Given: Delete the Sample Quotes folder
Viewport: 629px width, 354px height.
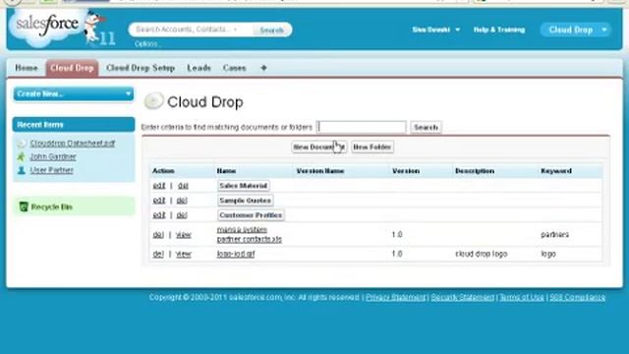Looking at the screenshot, I should [182, 201].
